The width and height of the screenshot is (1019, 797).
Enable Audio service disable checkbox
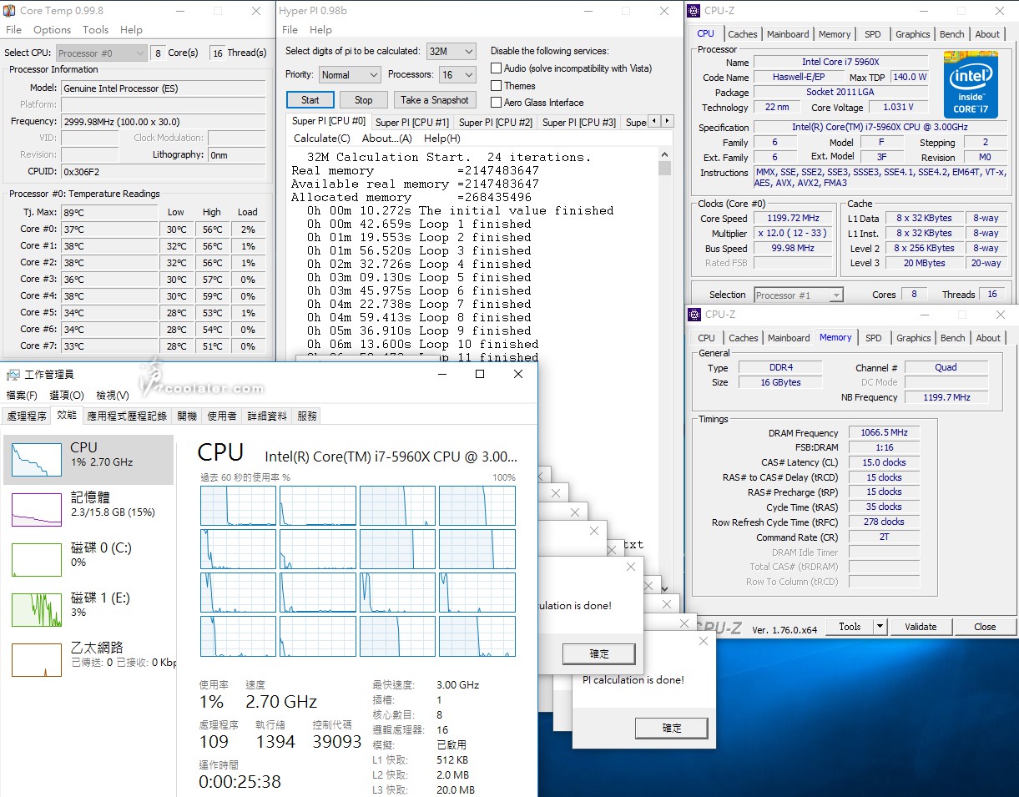(497, 68)
